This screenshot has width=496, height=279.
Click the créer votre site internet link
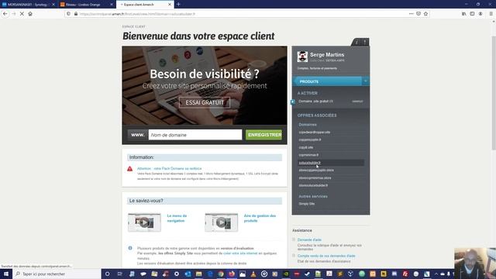click(x=240, y=253)
